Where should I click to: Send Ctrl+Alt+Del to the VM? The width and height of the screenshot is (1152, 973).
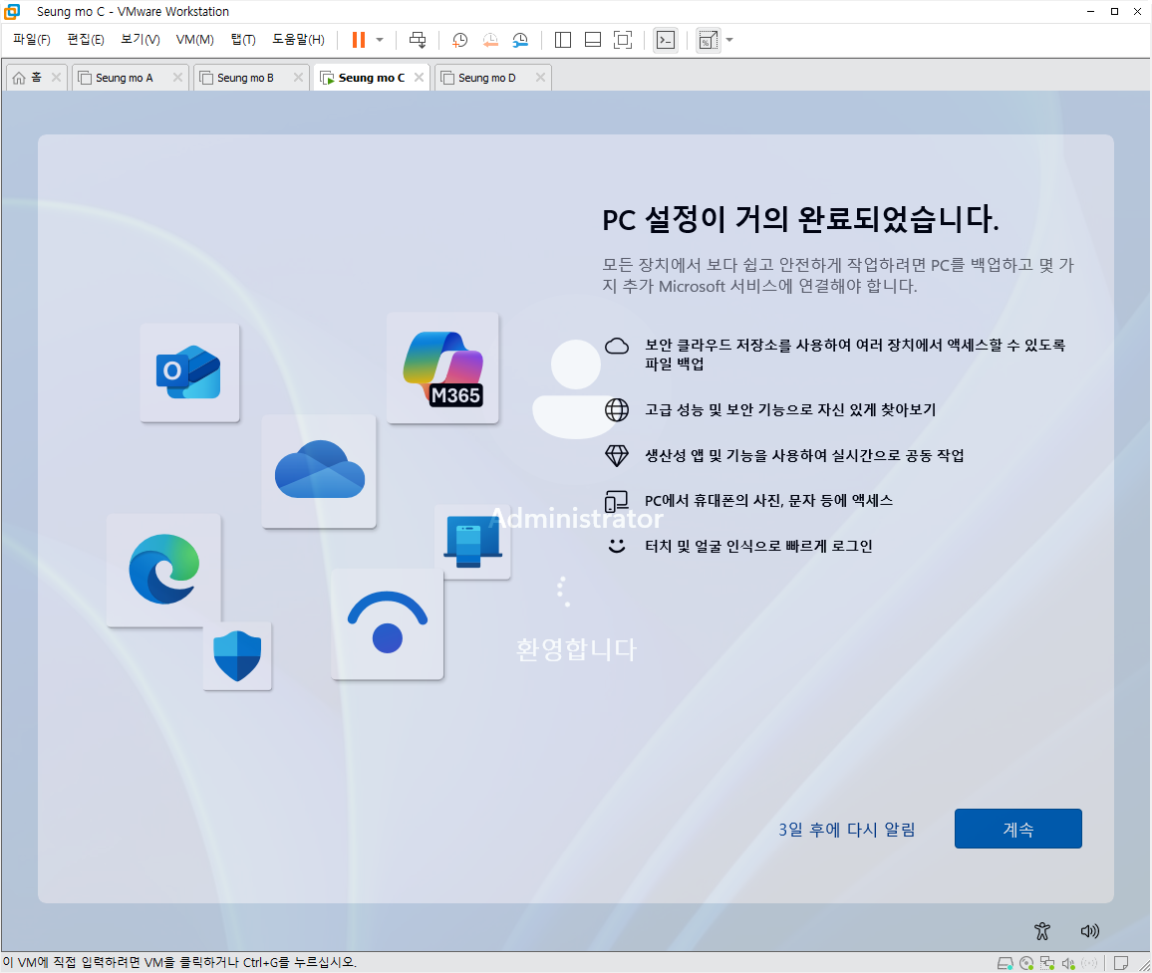[x=418, y=40]
